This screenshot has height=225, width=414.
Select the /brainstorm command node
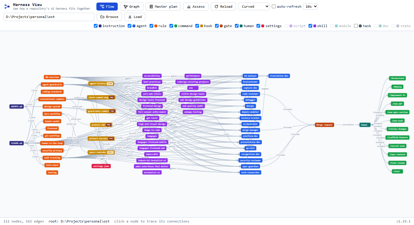397,78
